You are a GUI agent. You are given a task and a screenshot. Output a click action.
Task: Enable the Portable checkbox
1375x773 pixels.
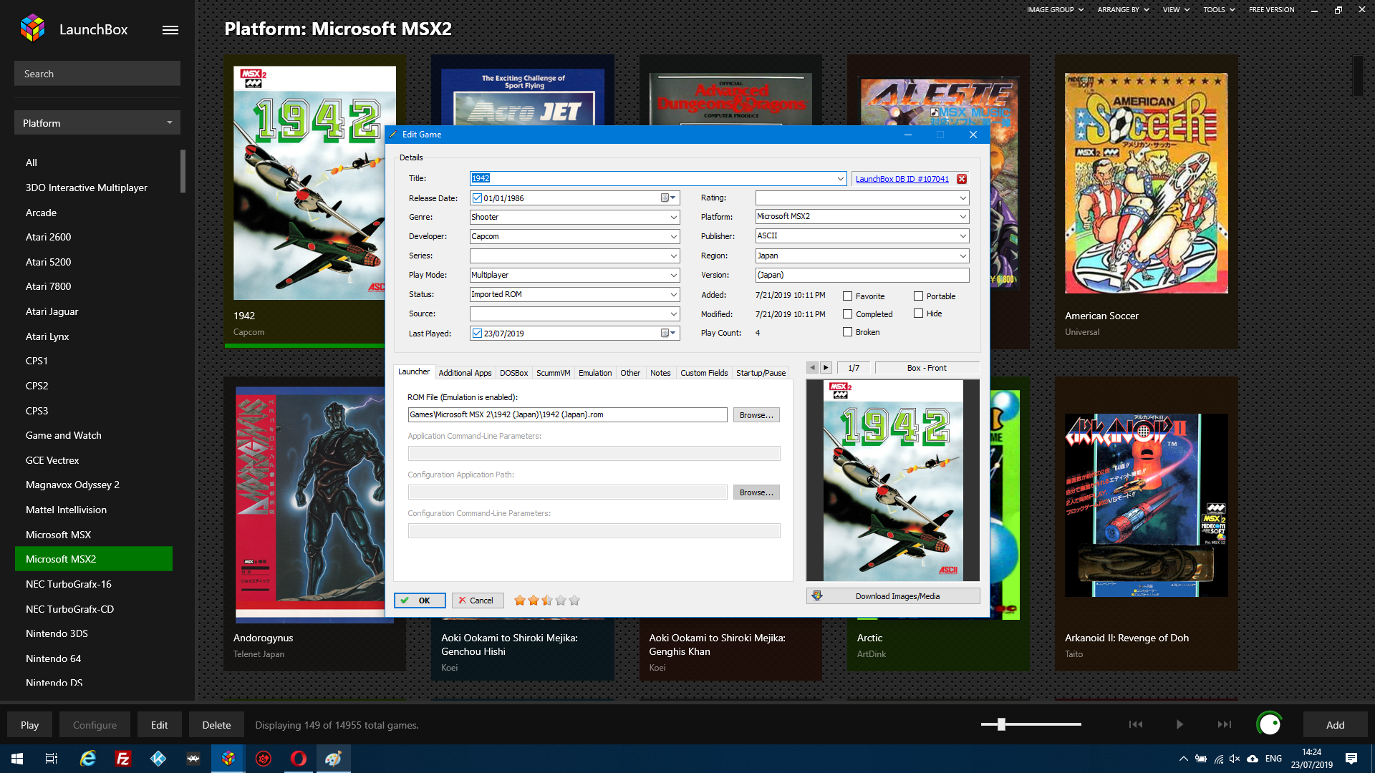click(x=918, y=296)
